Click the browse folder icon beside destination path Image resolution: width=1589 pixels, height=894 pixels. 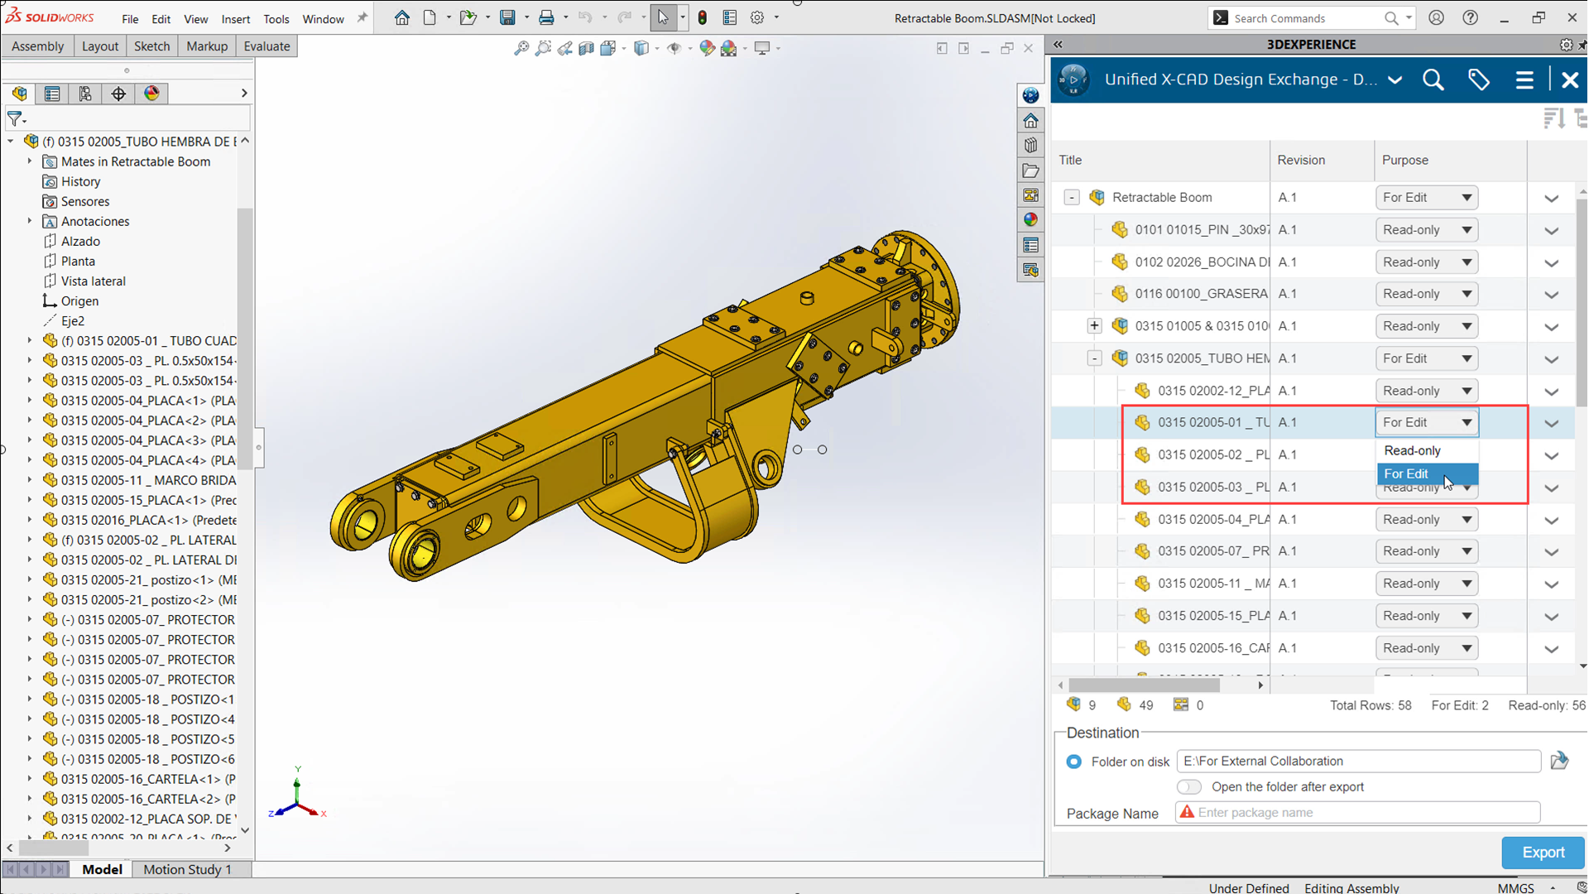point(1559,761)
